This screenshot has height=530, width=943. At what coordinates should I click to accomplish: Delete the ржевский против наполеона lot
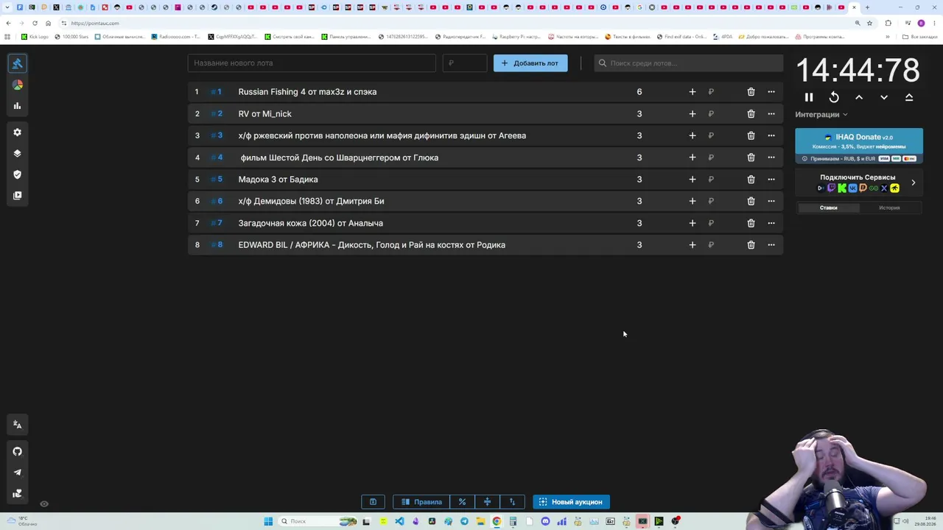(x=751, y=135)
